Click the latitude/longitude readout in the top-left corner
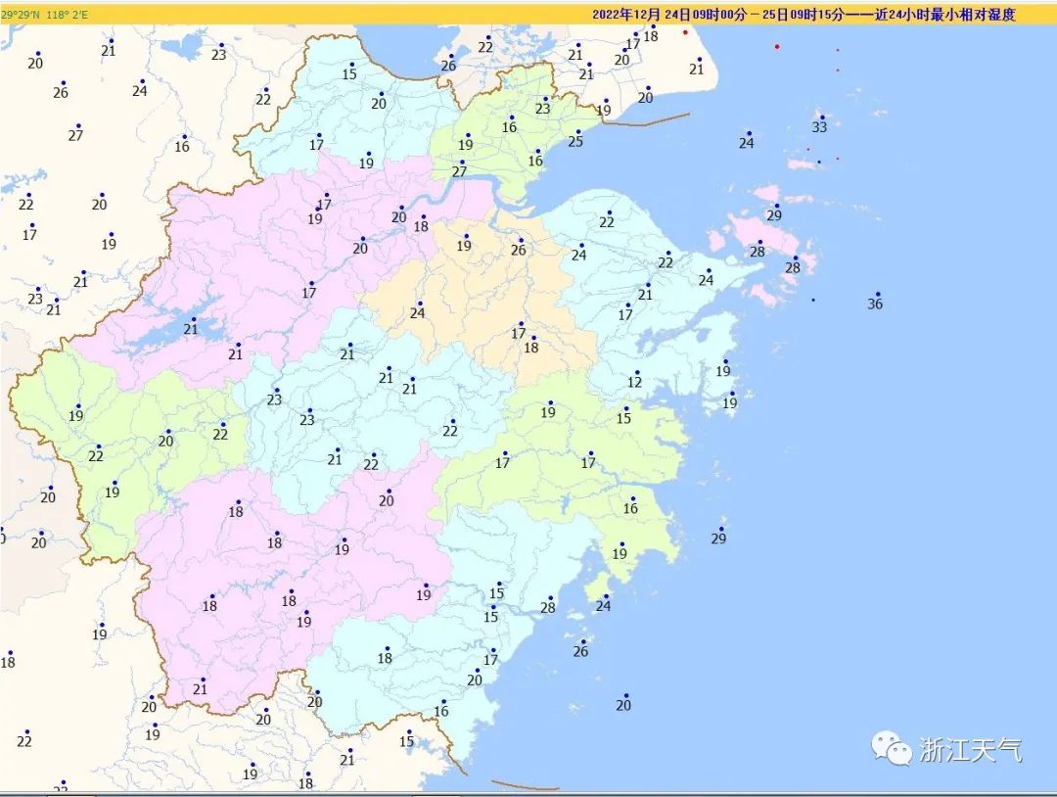1057x797 pixels. pyautogui.click(x=44, y=15)
